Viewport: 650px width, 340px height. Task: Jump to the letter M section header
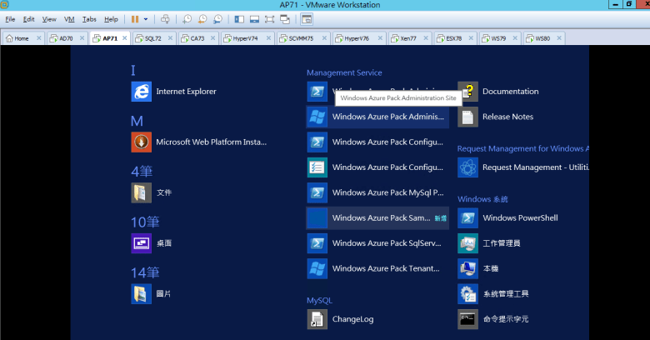pyautogui.click(x=137, y=121)
